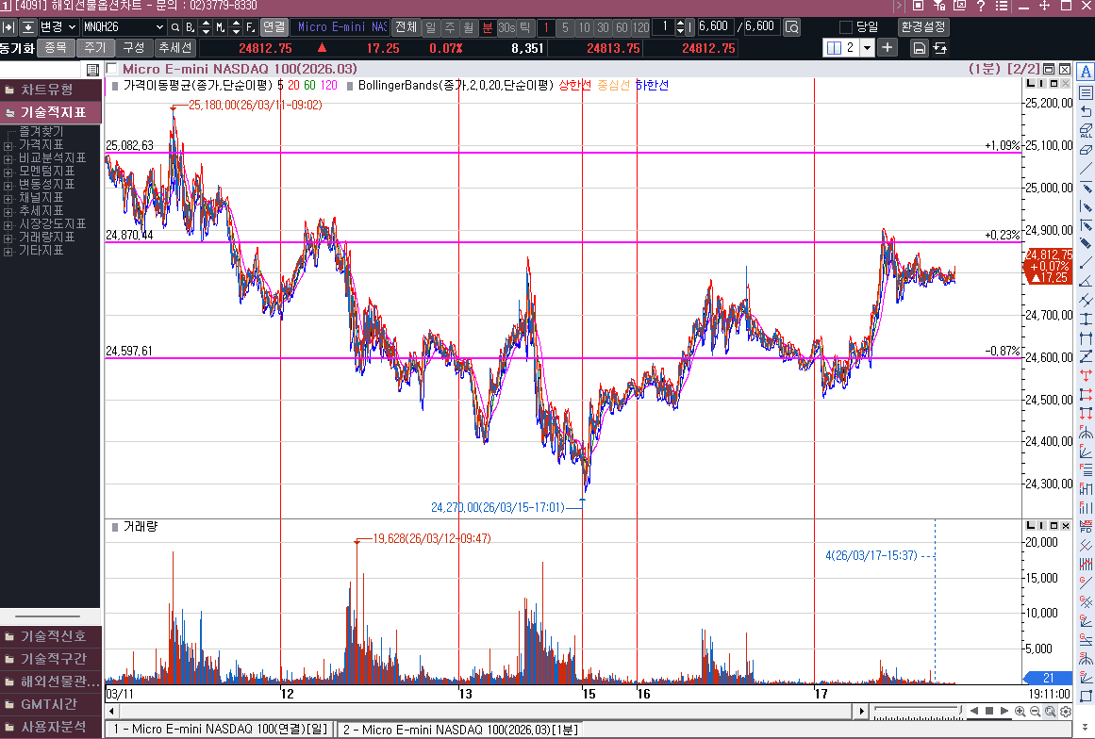Screen dimensions: 1095x739
Task: Click the undo arrow in drawing toolbar
Action: [1086, 111]
